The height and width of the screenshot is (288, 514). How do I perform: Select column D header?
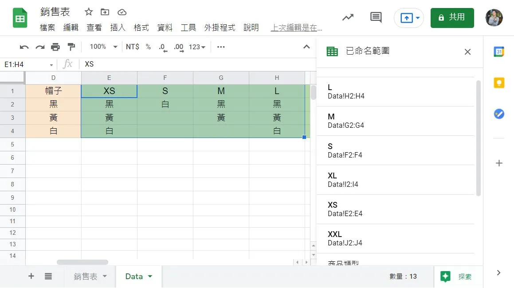53,78
